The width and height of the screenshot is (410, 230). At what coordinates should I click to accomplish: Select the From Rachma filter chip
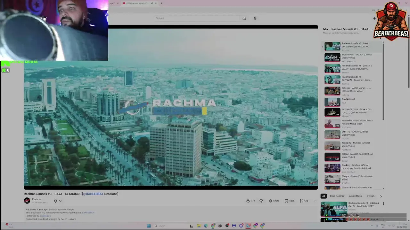coord(337,196)
